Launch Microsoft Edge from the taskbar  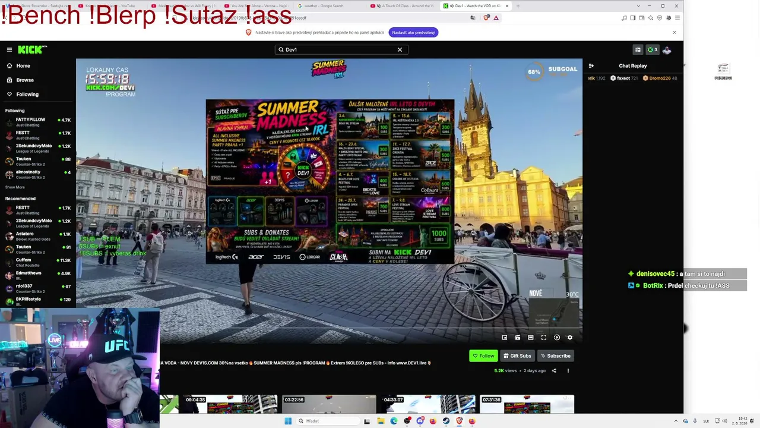394,421
